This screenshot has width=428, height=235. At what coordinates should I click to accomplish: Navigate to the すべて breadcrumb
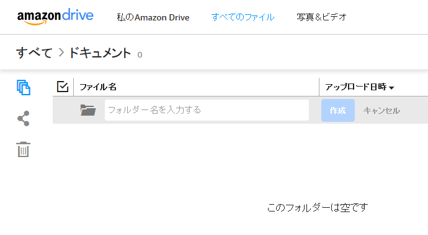click(34, 53)
